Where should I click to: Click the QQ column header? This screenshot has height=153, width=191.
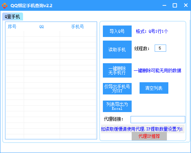tap(41, 27)
